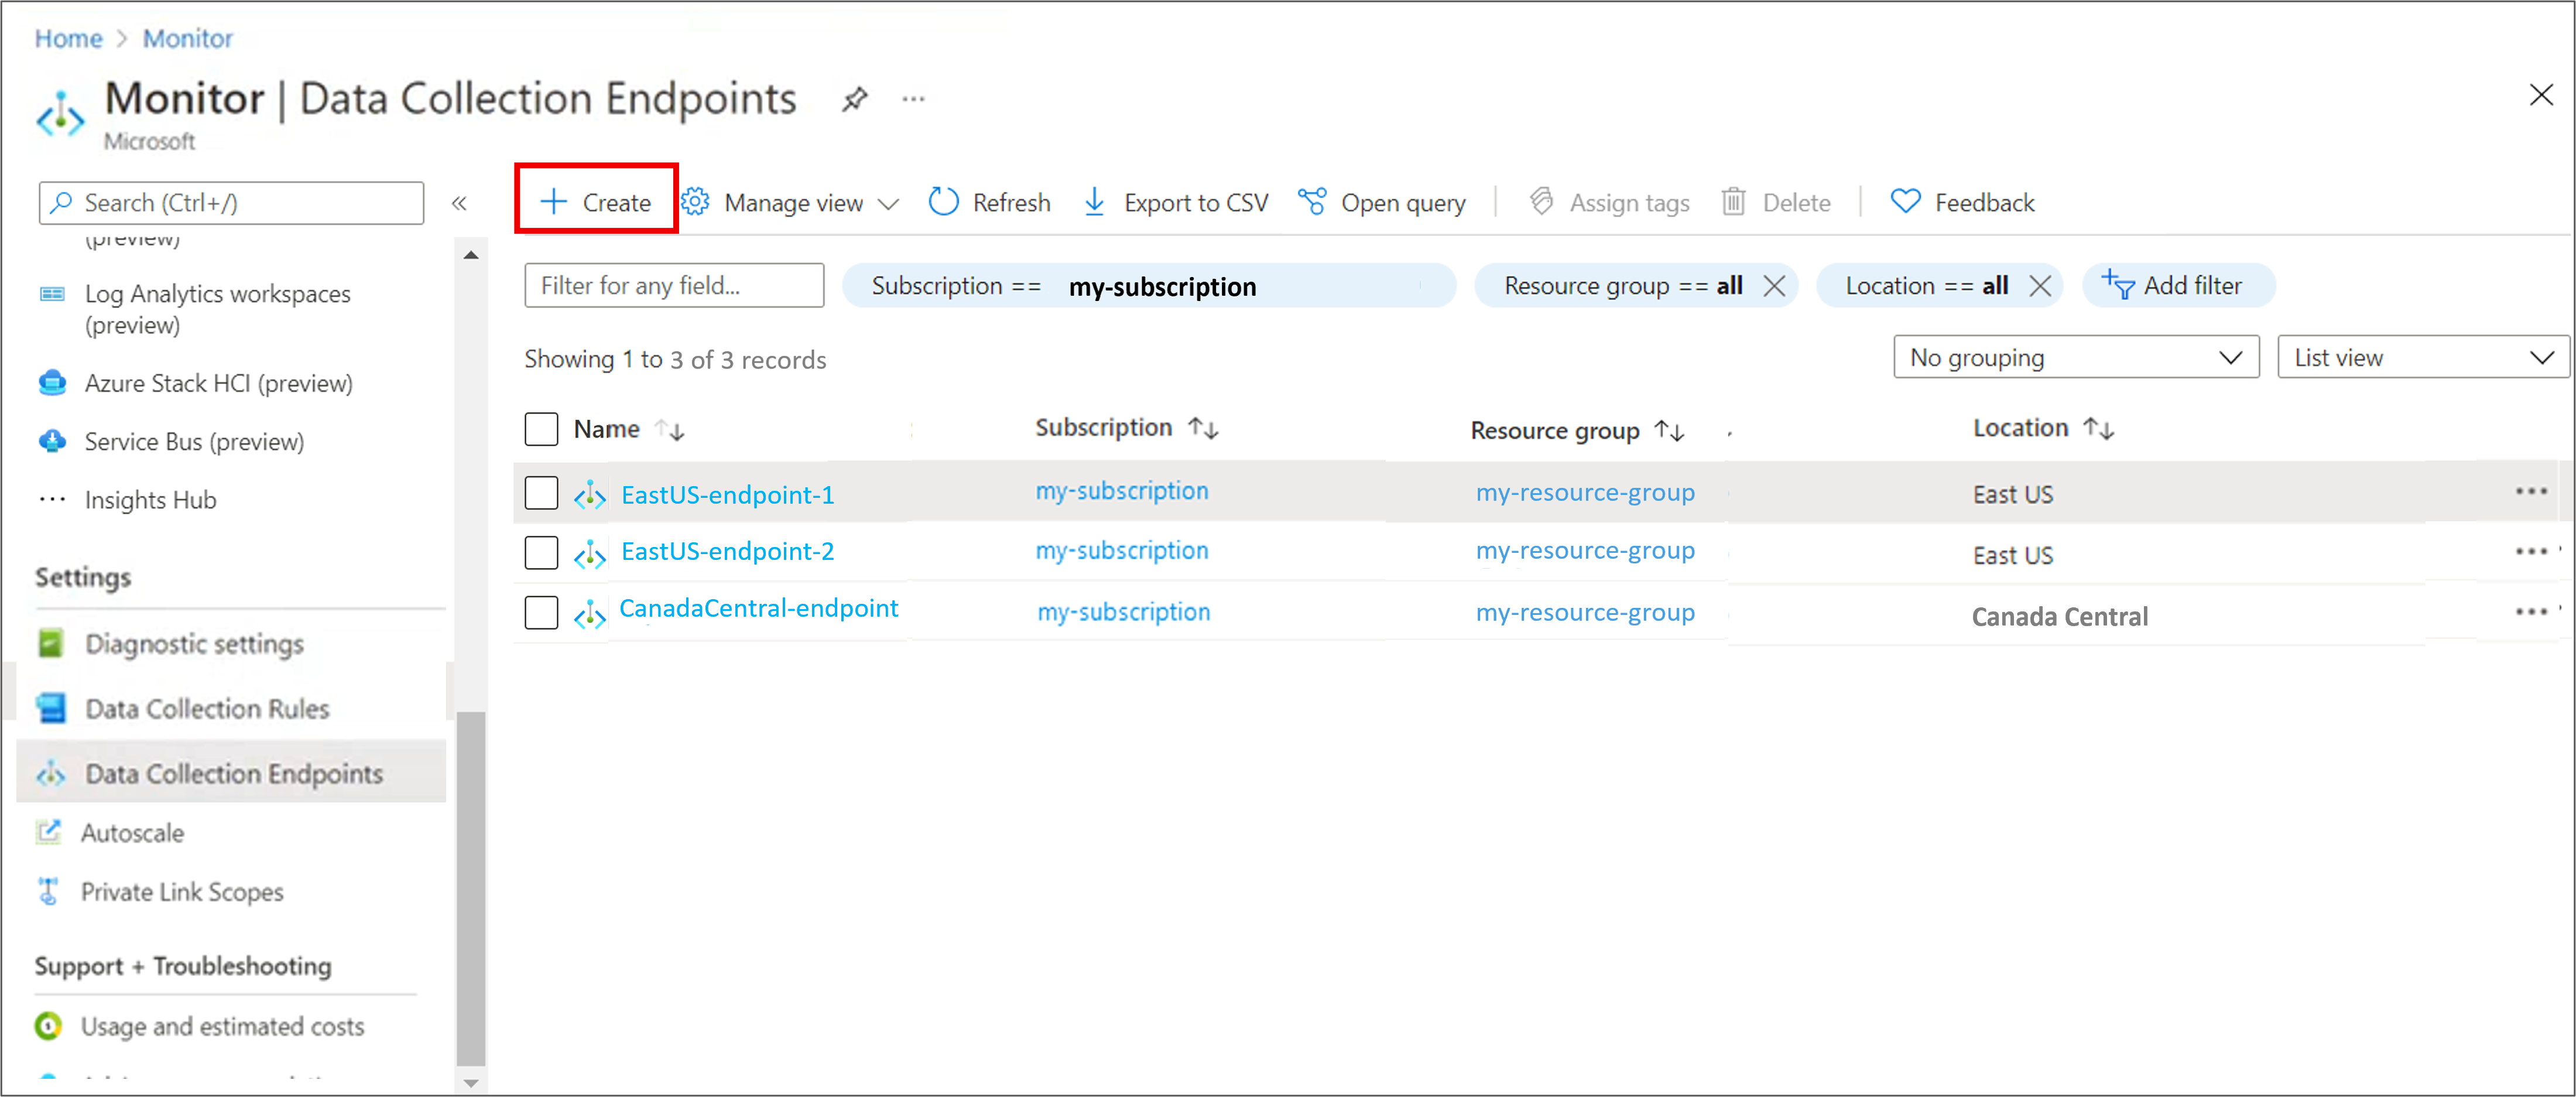The image size is (2576, 1097).
Task: Expand the Manage view menu
Action: pos(791,203)
